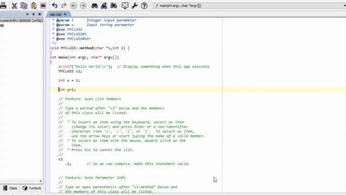Switch to the cpp.cpp editor tab
The height and width of the screenshot is (195, 346).
(55, 15)
